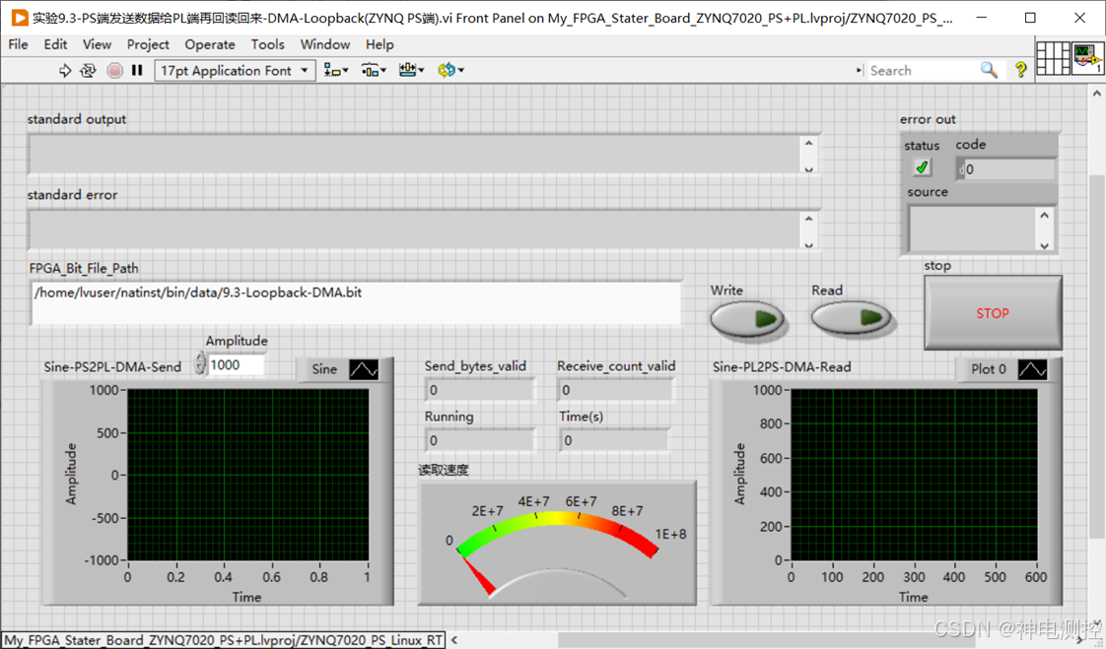Click the Run arrow toolbar icon
The width and height of the screenshot is (1106, 649).
(x=65, y=71)
